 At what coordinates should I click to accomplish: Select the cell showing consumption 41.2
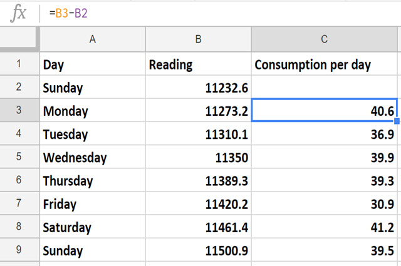click(x=325, y=227)
